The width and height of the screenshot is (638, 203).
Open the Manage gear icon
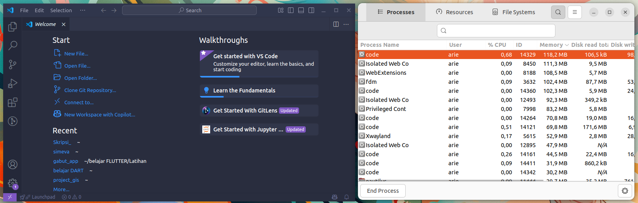coord(13,183)
